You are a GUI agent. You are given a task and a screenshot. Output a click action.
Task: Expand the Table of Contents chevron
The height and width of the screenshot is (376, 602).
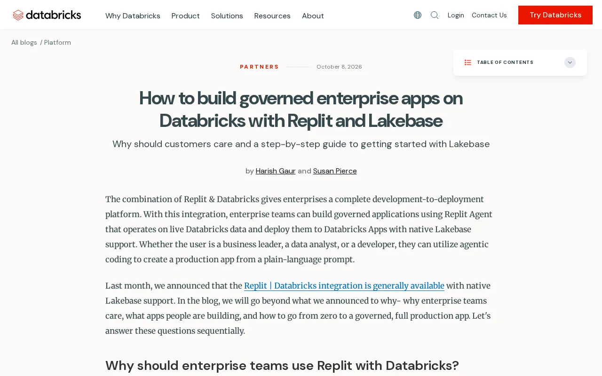pyautogui.click(x=570, y=63)
